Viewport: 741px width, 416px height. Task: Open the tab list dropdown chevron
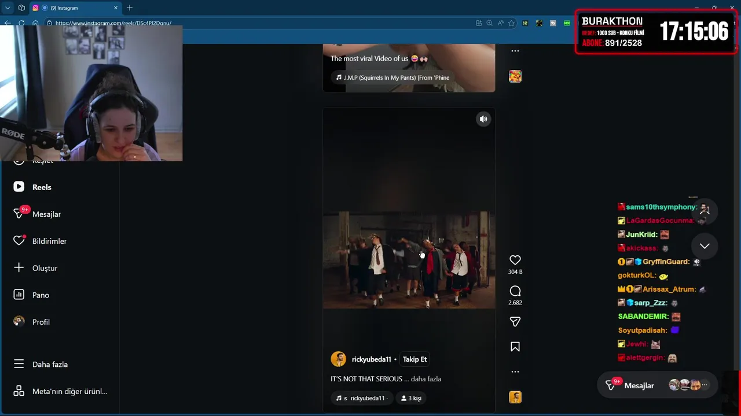pyautogui.click(x=8, y=8)
